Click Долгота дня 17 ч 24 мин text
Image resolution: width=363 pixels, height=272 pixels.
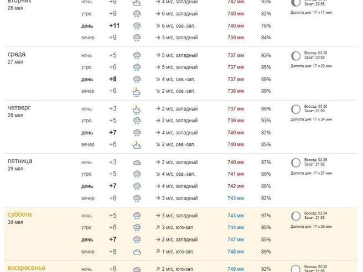(311, 119)
